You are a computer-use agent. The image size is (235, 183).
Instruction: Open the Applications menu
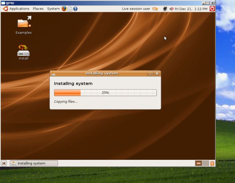19,9
